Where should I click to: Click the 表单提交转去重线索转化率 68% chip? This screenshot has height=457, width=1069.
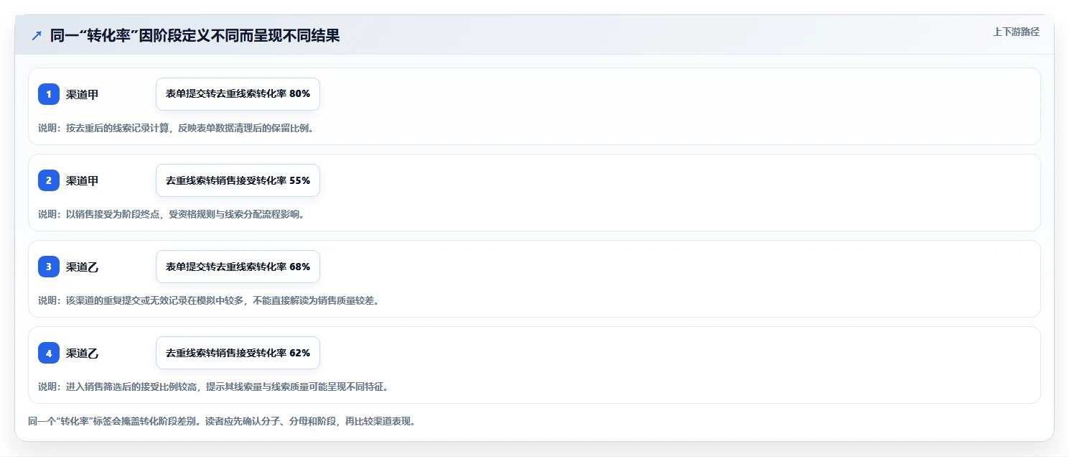[238, 267]
